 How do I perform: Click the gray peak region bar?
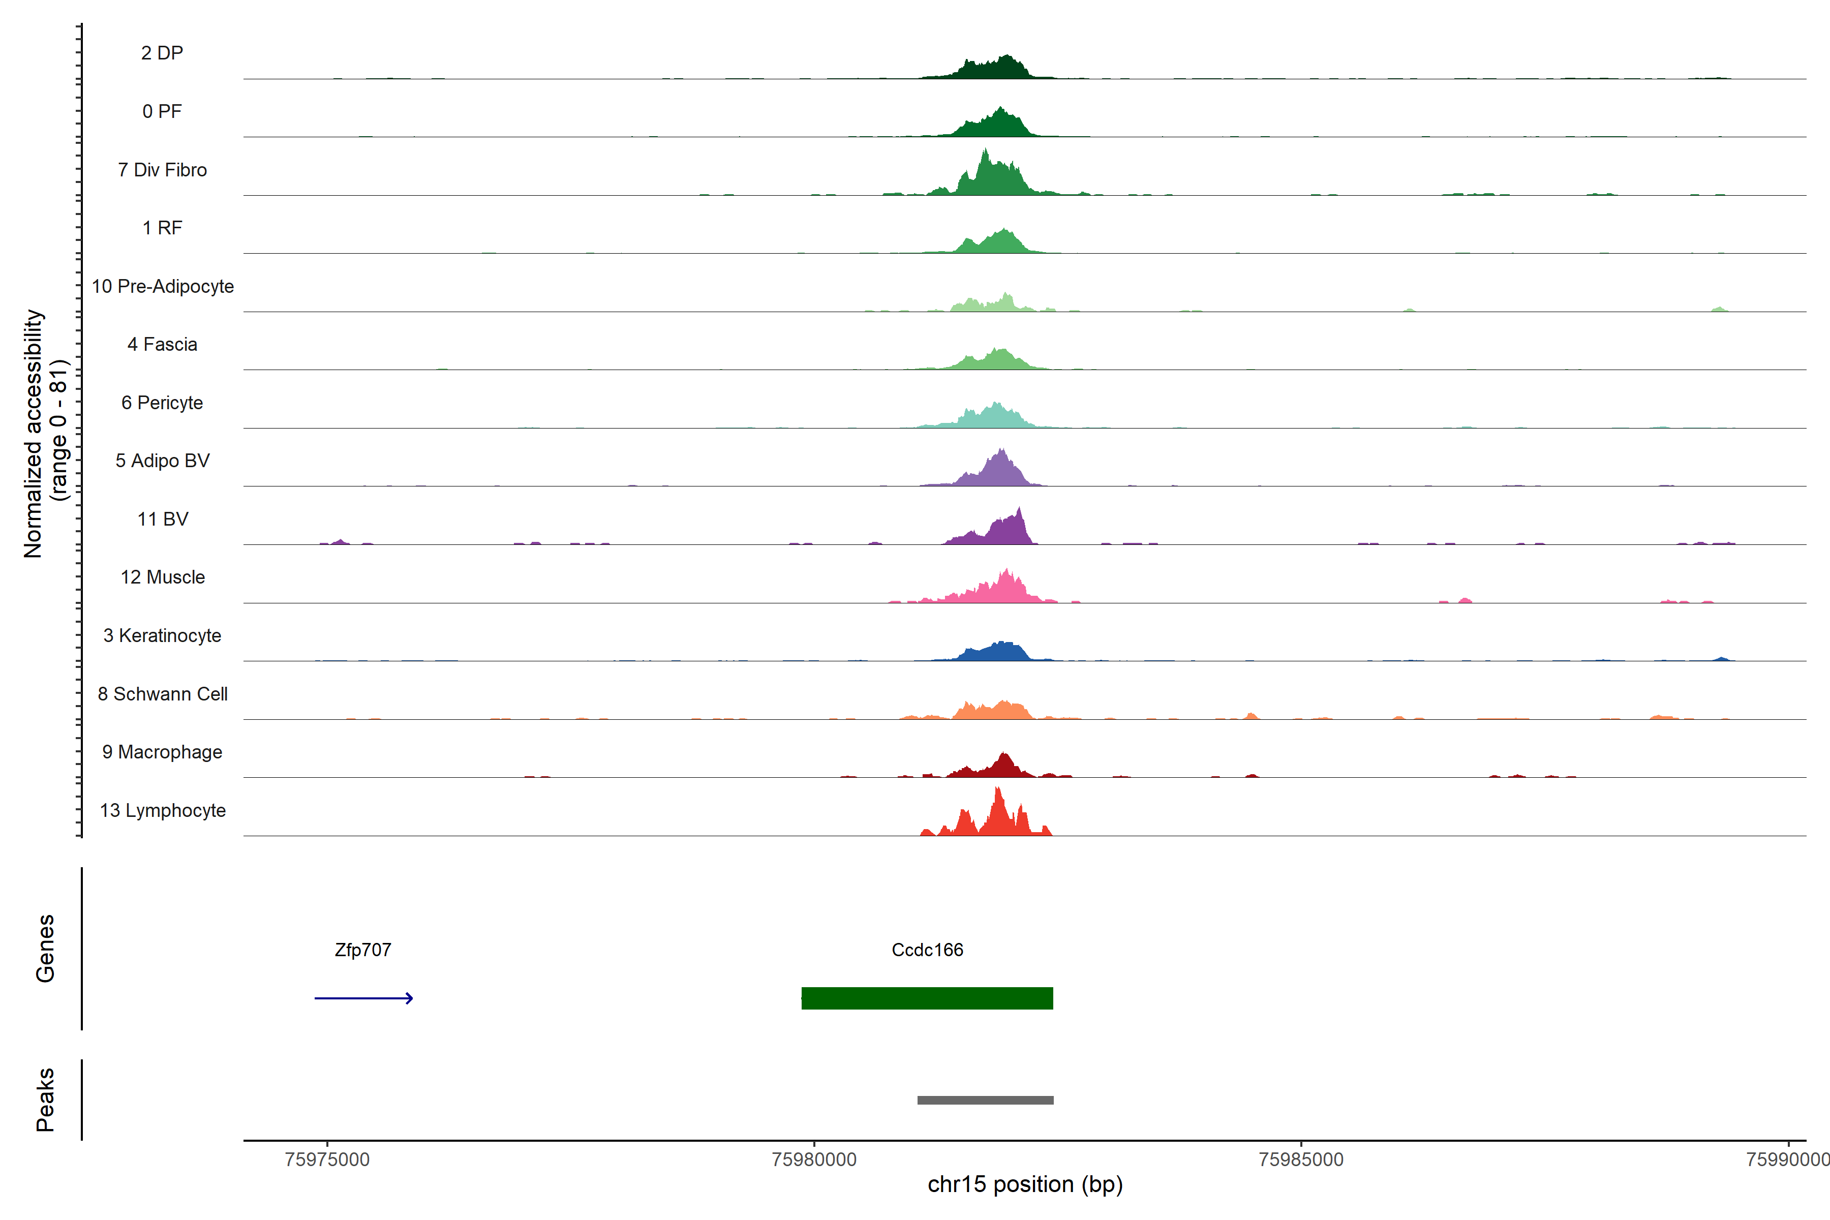click(985, 1100)
